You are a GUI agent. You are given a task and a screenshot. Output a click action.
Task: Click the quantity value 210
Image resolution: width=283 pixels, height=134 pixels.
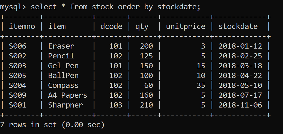point(146,105)
